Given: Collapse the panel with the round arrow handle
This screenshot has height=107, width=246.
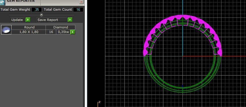Looking at the screenshot, I should (42, 15).
